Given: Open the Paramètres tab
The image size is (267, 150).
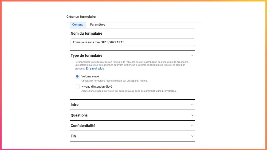Looking at the screenshot, I should click(97, 25).
